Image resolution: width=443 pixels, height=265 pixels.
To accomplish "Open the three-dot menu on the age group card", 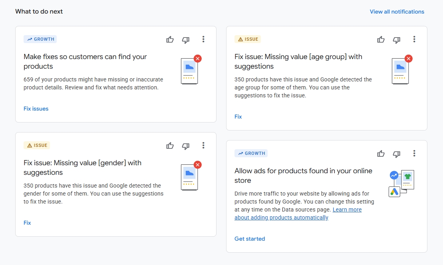I will pos(414,40).
